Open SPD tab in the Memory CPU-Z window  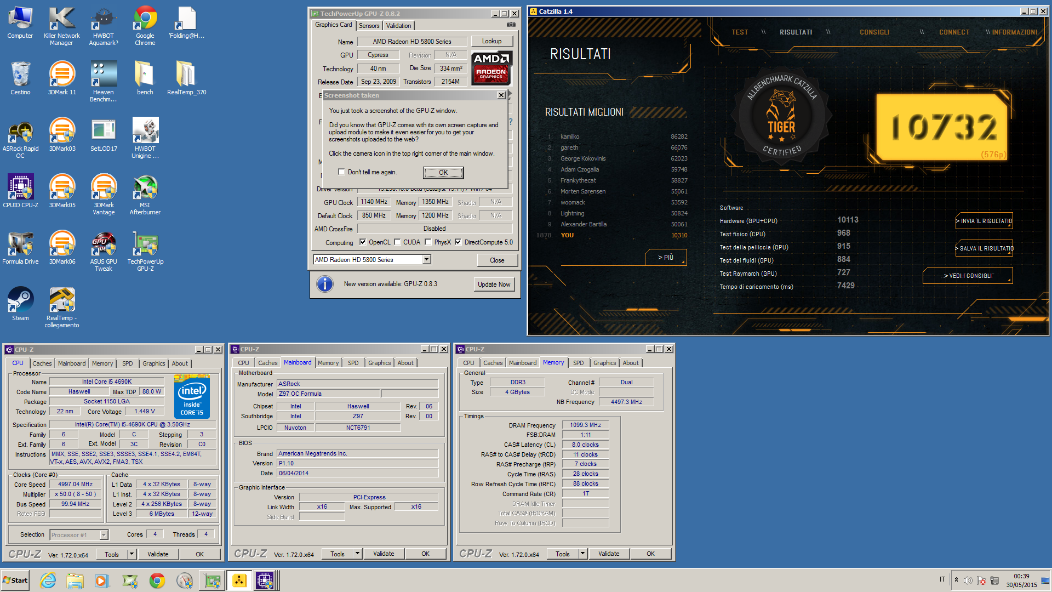(578, 363)
